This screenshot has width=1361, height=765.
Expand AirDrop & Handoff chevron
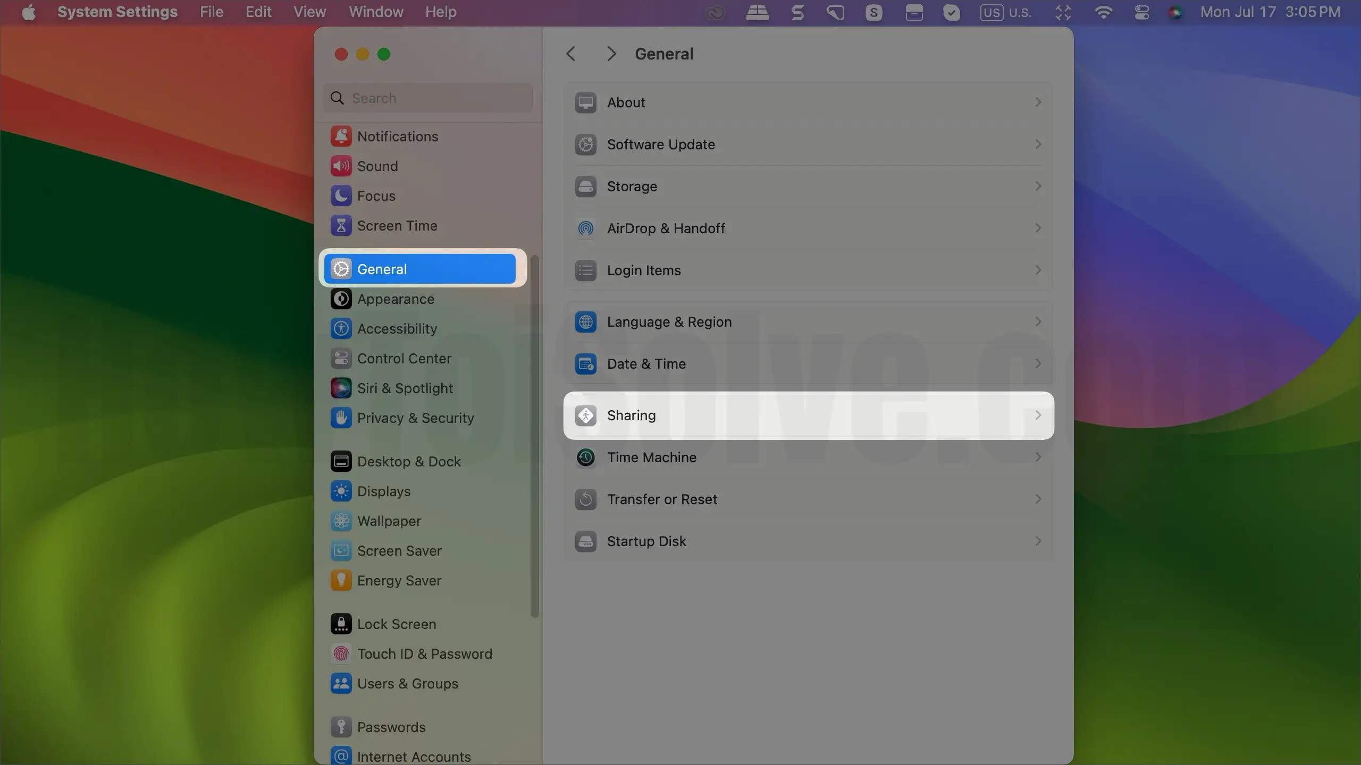coord(1038,228)
